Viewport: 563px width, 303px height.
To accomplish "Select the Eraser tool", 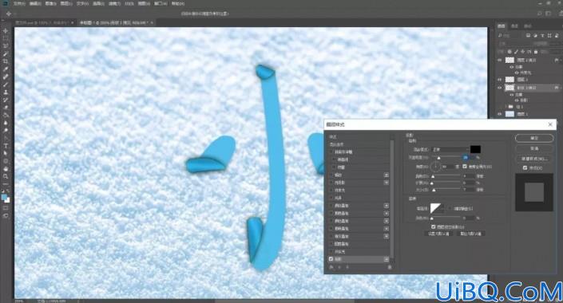I will click(6, 107).
